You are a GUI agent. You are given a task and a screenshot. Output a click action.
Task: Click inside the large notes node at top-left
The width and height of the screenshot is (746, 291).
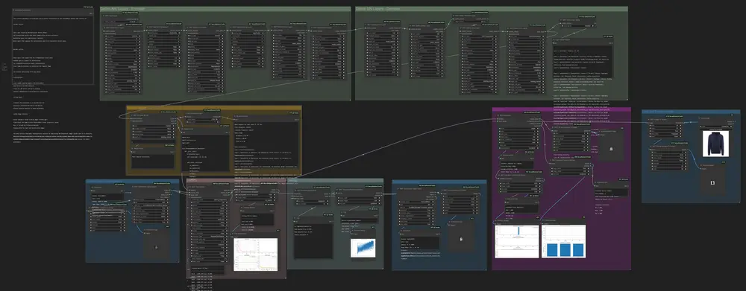[53, 50]
